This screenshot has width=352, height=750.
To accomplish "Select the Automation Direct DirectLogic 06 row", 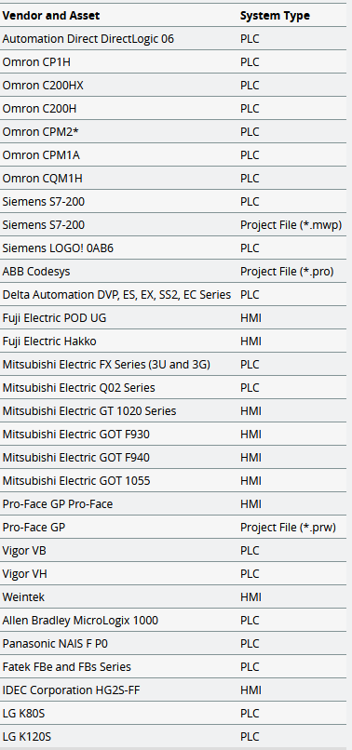I will click(x=173, y=39).
